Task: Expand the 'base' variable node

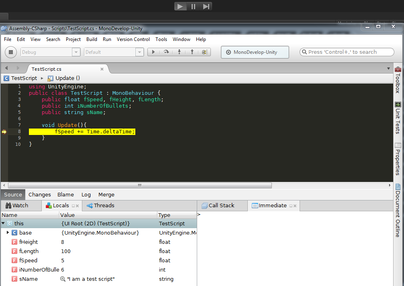Action: click(8, 233)
